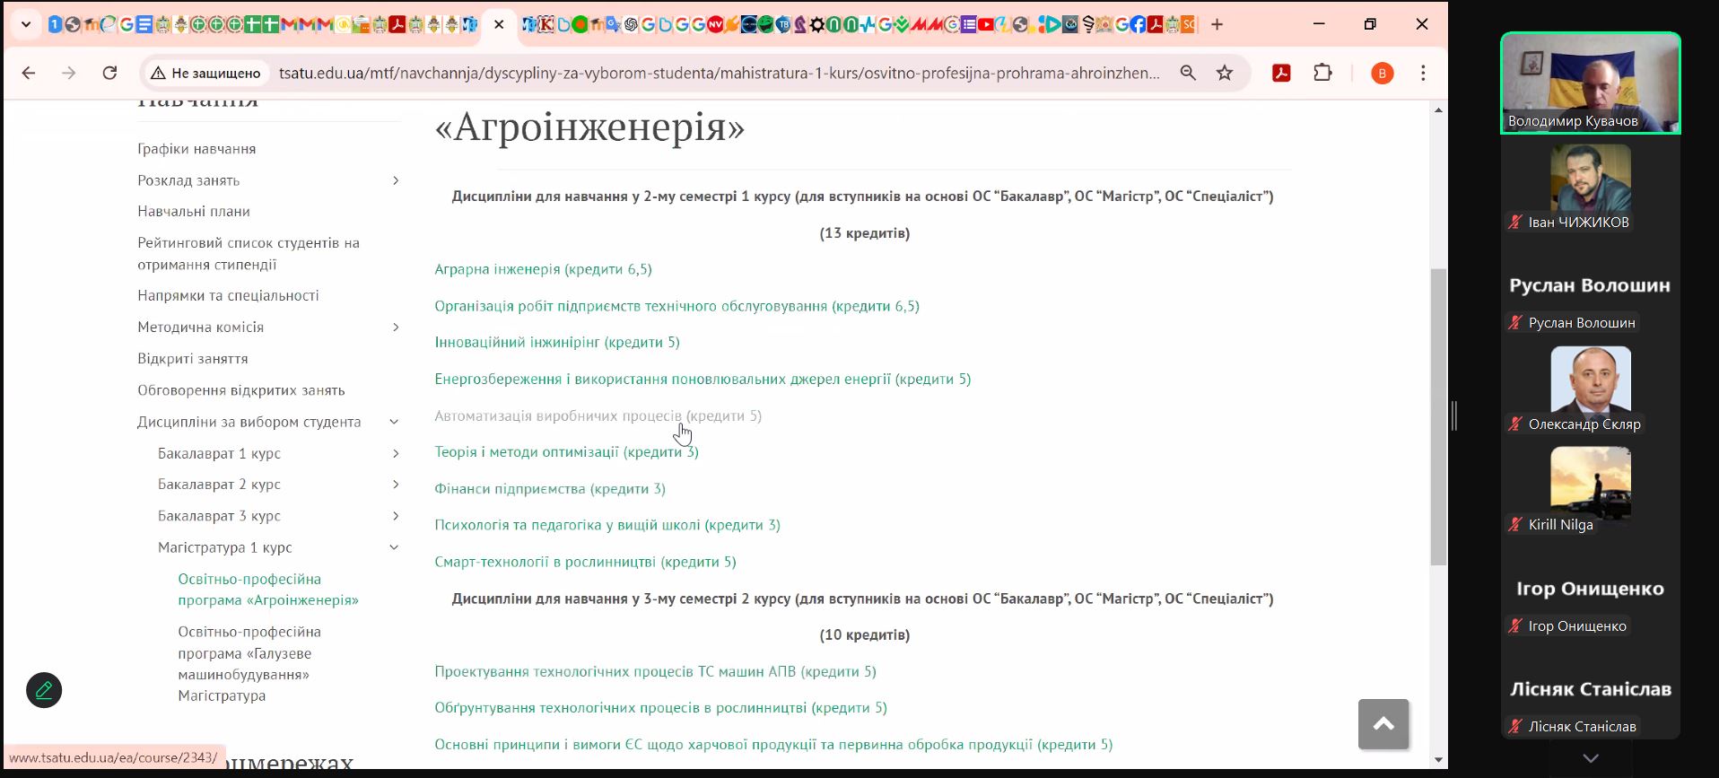Open 'Рейтинговий список студентів' sidebar link
The image size is (1719, 778).
(x=249, y=254)
